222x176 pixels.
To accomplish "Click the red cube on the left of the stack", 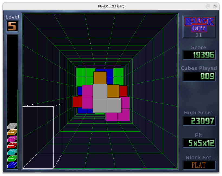I will click(x=78, y=102).
